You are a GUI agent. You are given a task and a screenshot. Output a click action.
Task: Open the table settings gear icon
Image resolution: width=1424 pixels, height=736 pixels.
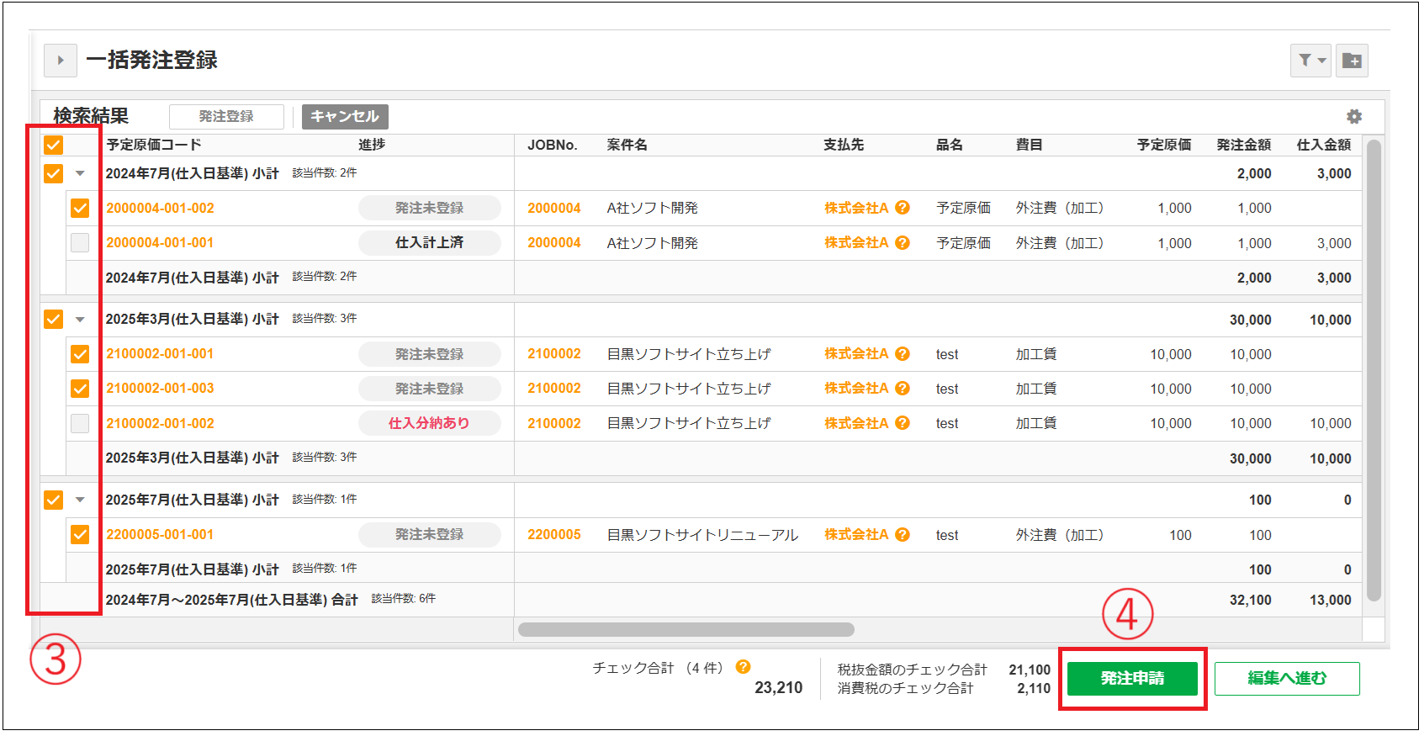point(1354,117)
